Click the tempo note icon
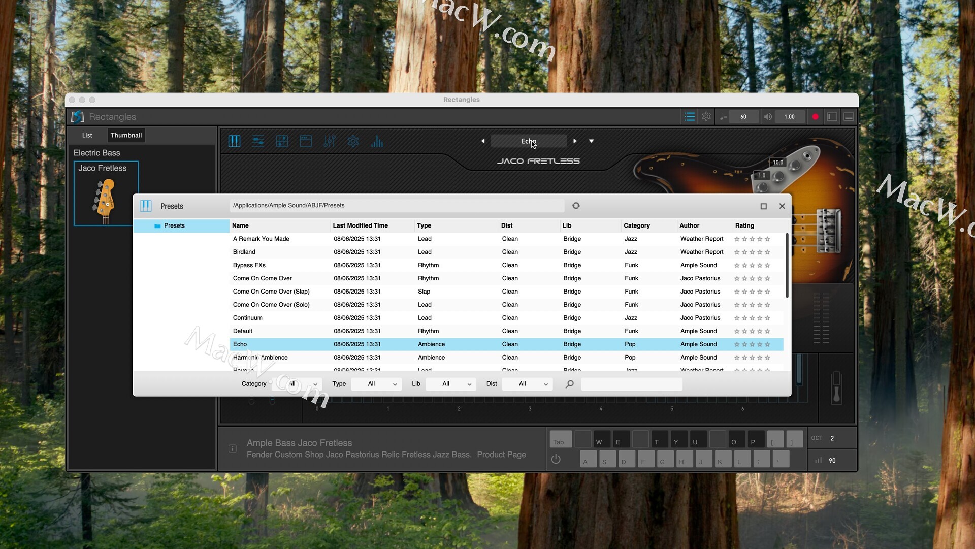Viewport: 975px width, 549px height. (723, 117)
